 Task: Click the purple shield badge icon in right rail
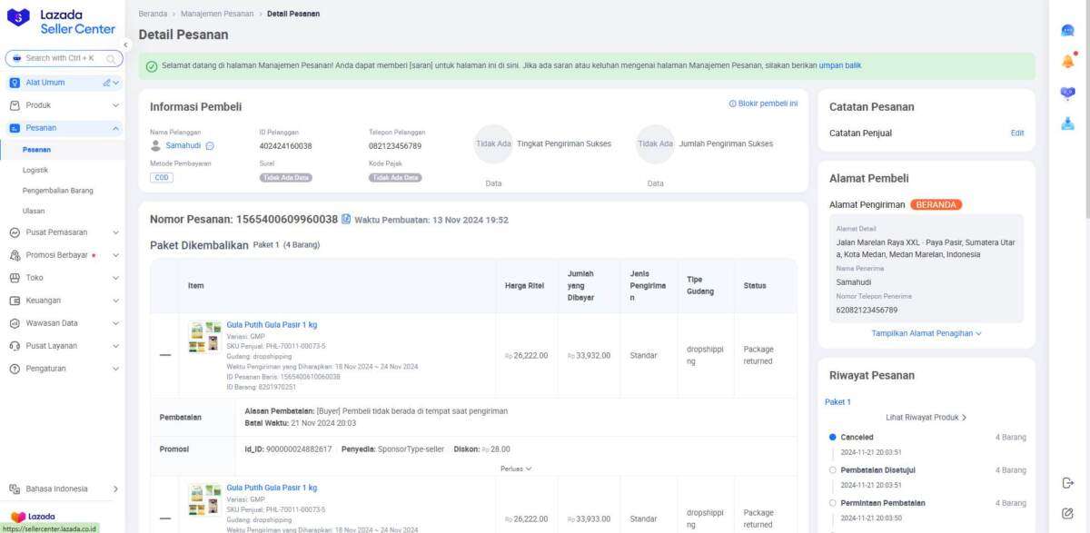1067,94
